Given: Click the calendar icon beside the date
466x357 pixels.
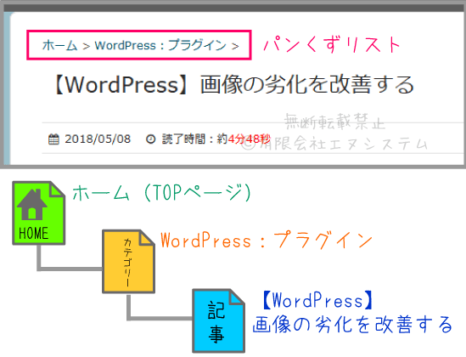Looking at the screenshot, I should (x=53, y=139).
